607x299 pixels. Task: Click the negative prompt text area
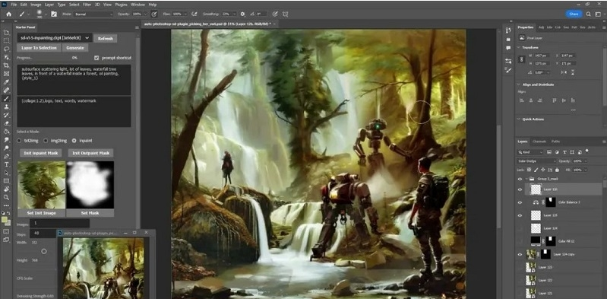click(74, 112)
